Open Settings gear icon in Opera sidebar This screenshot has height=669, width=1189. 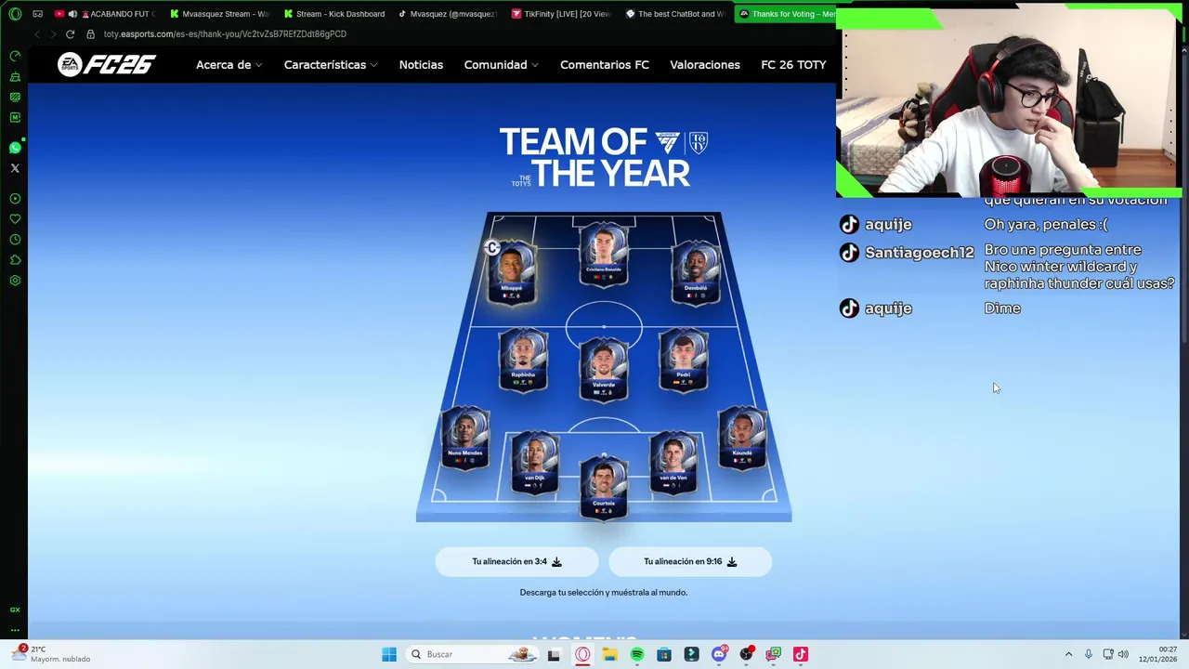click(15, 281)
